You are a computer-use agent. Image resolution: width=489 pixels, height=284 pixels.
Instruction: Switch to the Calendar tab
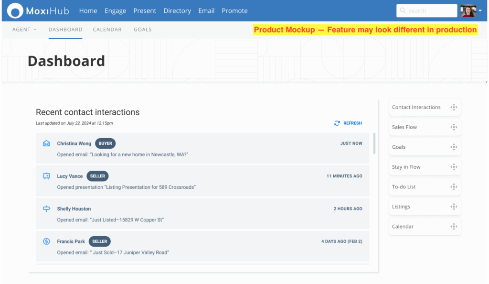(107, 29)
